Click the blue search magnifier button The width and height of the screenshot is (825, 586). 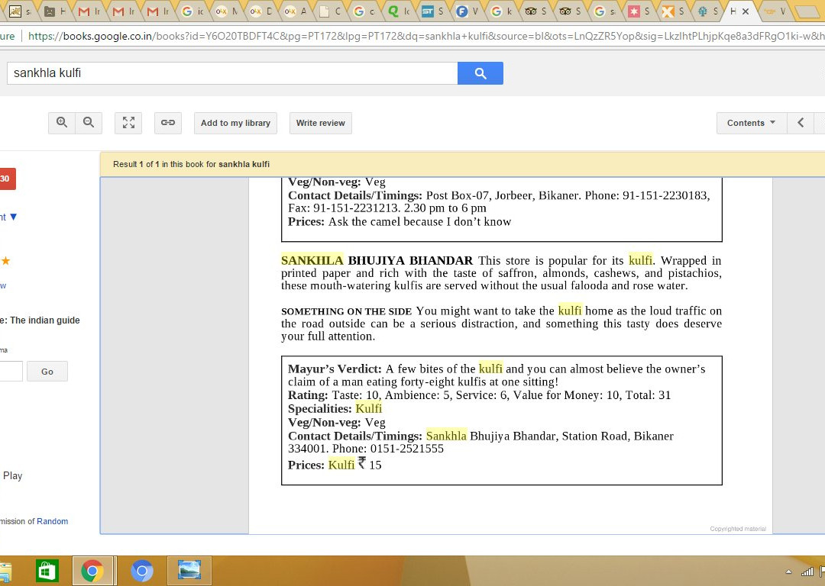pyautogui.click(x=480, y=73)
